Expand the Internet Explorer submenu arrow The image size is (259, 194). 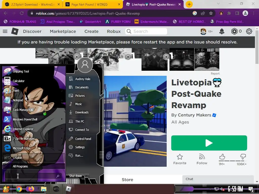pos(62,129)
